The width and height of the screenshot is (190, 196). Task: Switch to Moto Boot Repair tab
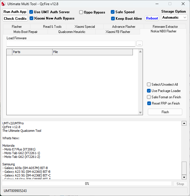click(x=26, y=32)
